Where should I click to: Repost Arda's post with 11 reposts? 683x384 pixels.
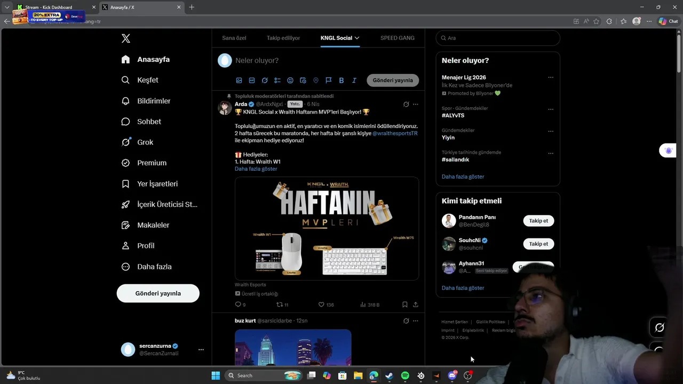coord(282,305)
